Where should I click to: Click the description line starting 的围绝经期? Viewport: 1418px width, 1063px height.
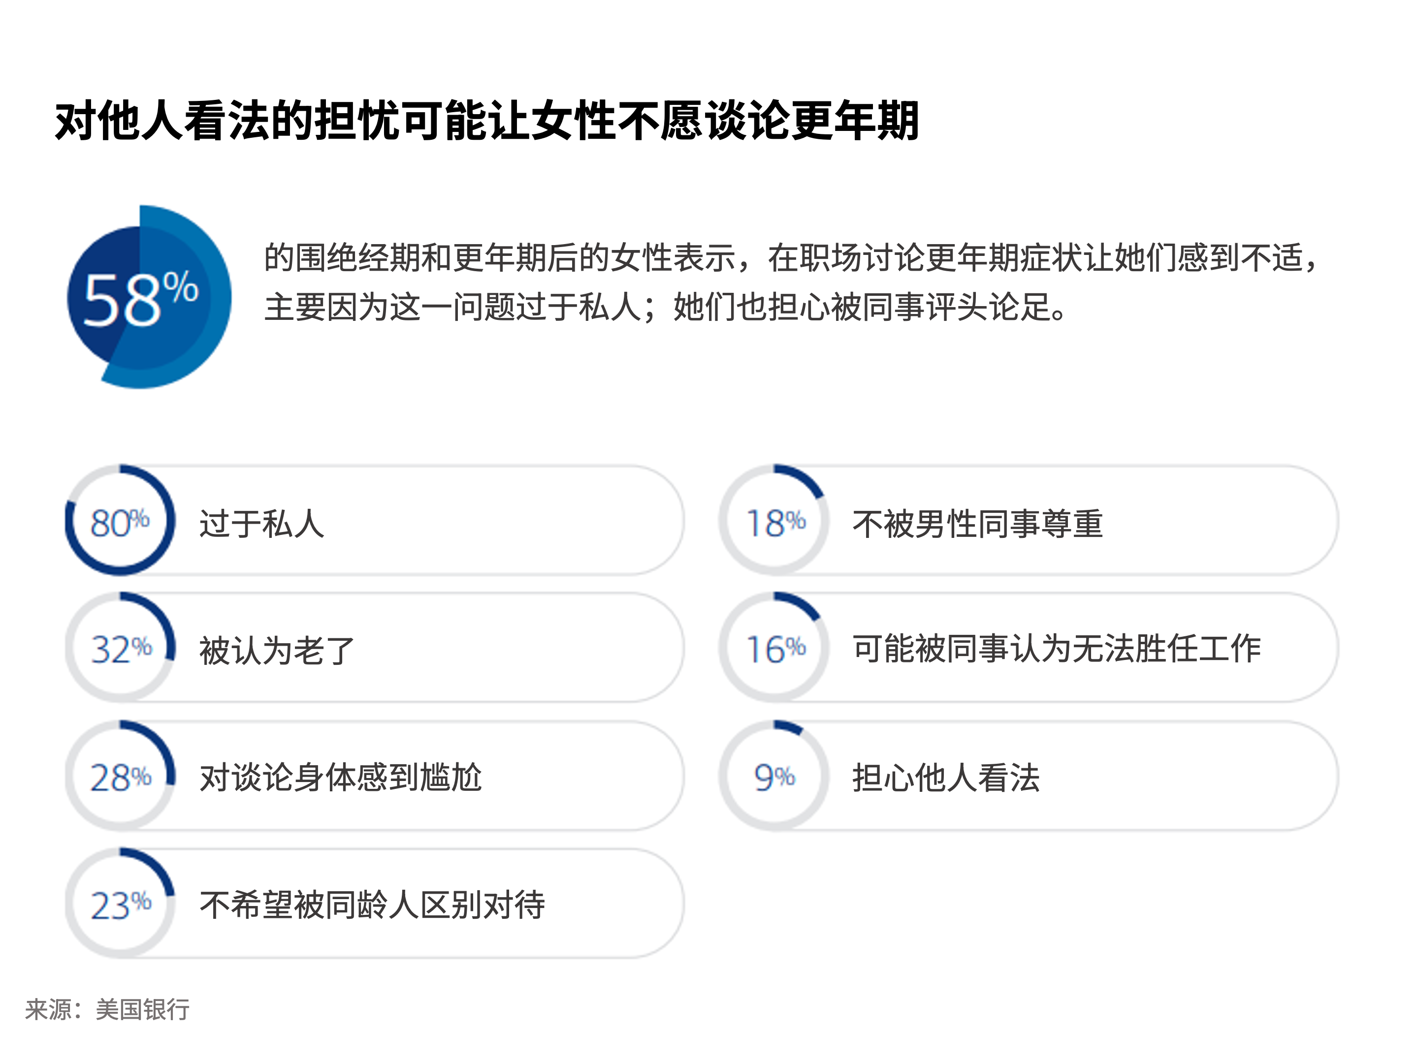792,257
